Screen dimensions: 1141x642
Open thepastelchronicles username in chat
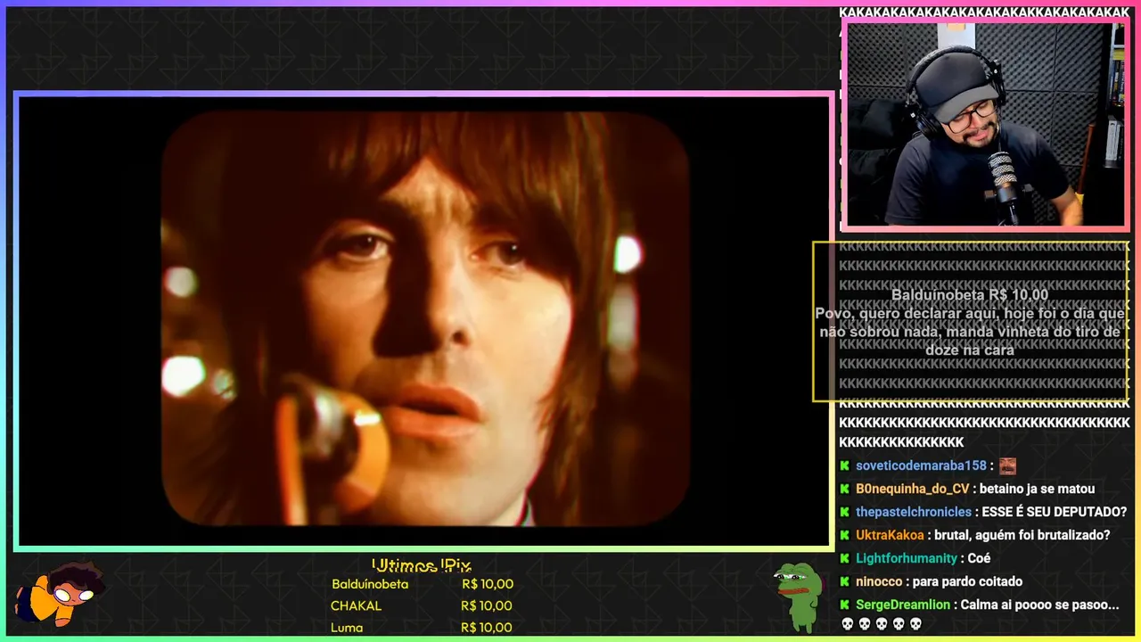tap(914, 512)
